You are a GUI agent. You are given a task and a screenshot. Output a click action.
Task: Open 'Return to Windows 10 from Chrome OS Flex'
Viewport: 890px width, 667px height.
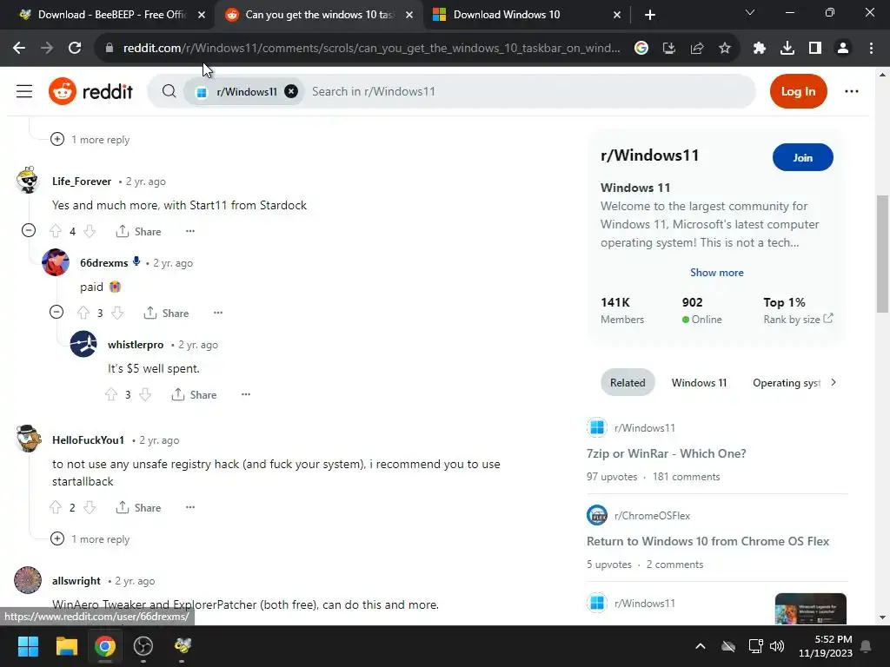[x=707, y=541]
